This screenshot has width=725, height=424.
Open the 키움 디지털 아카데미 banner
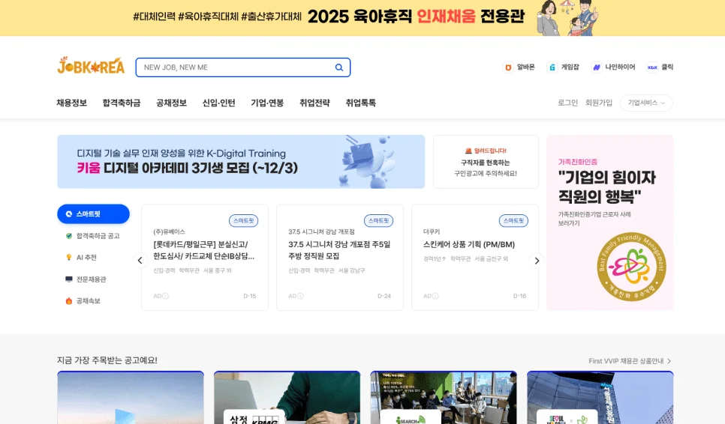pyautogui.click(x=241, y=162)
